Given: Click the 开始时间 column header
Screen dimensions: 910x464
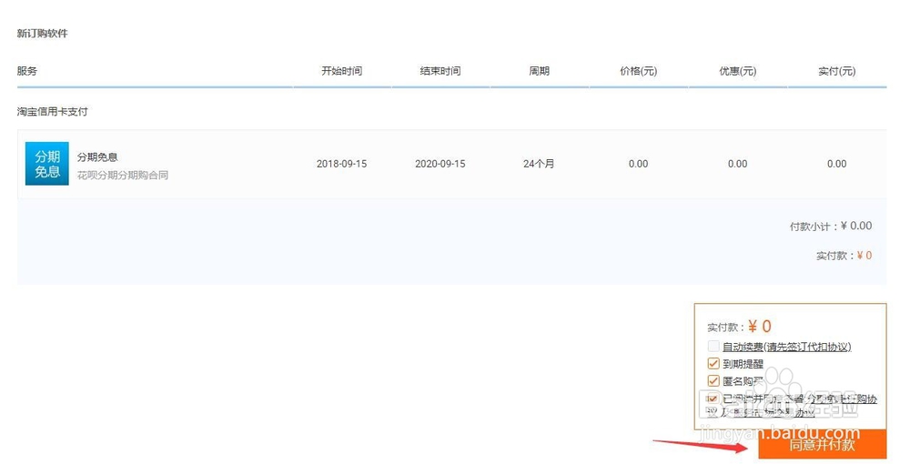Looking at the screenshot, I should (x=342, y=71).
